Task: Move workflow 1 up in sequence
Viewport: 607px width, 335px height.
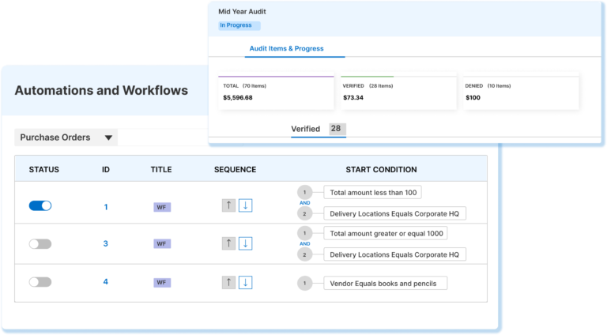Action: (x=228, y=206)
